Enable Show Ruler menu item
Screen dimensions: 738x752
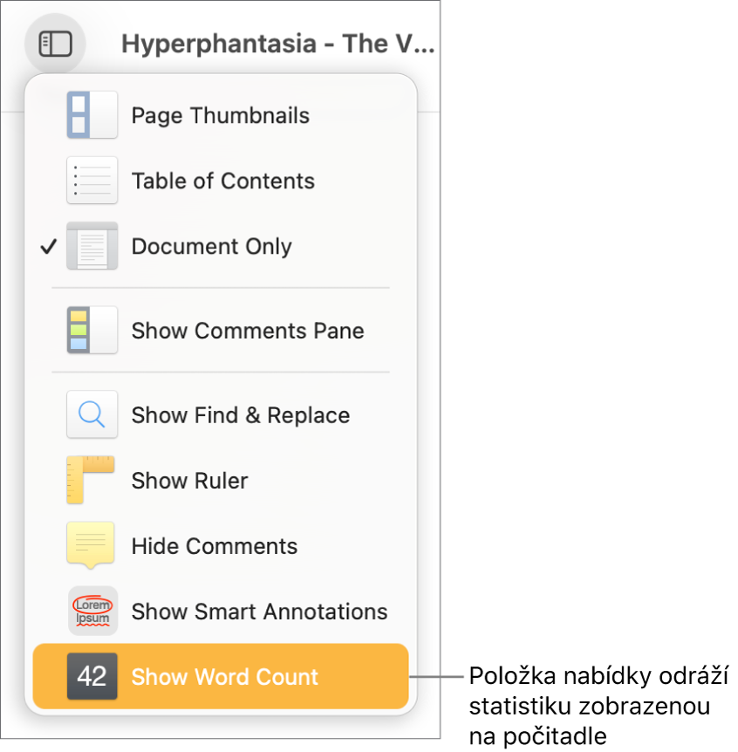click(x=189, y=481)
